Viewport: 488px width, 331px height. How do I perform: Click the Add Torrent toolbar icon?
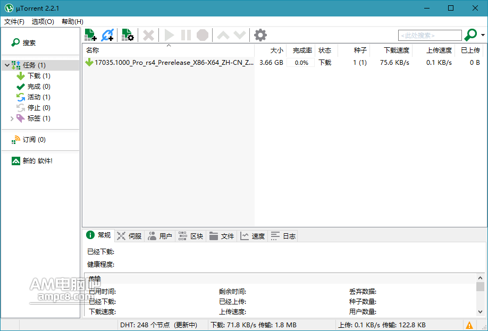(90, 35)
